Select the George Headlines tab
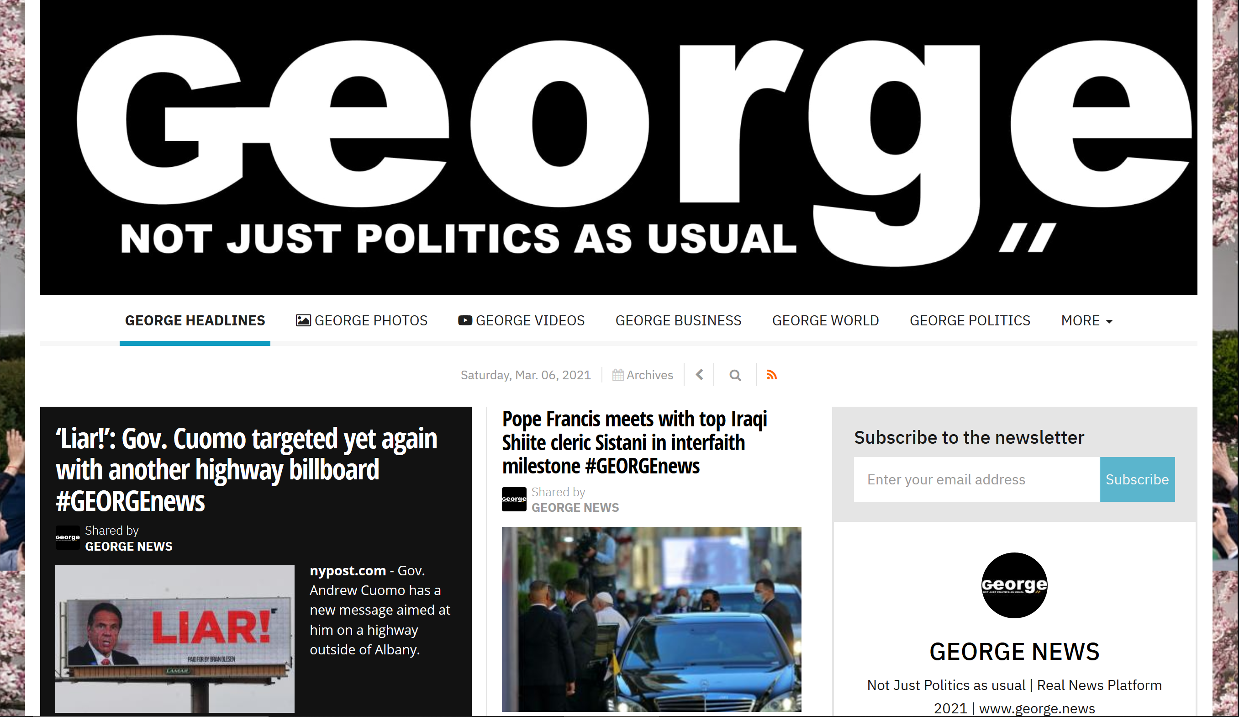The image size is (1239, 717). click(x=195, y=321)
